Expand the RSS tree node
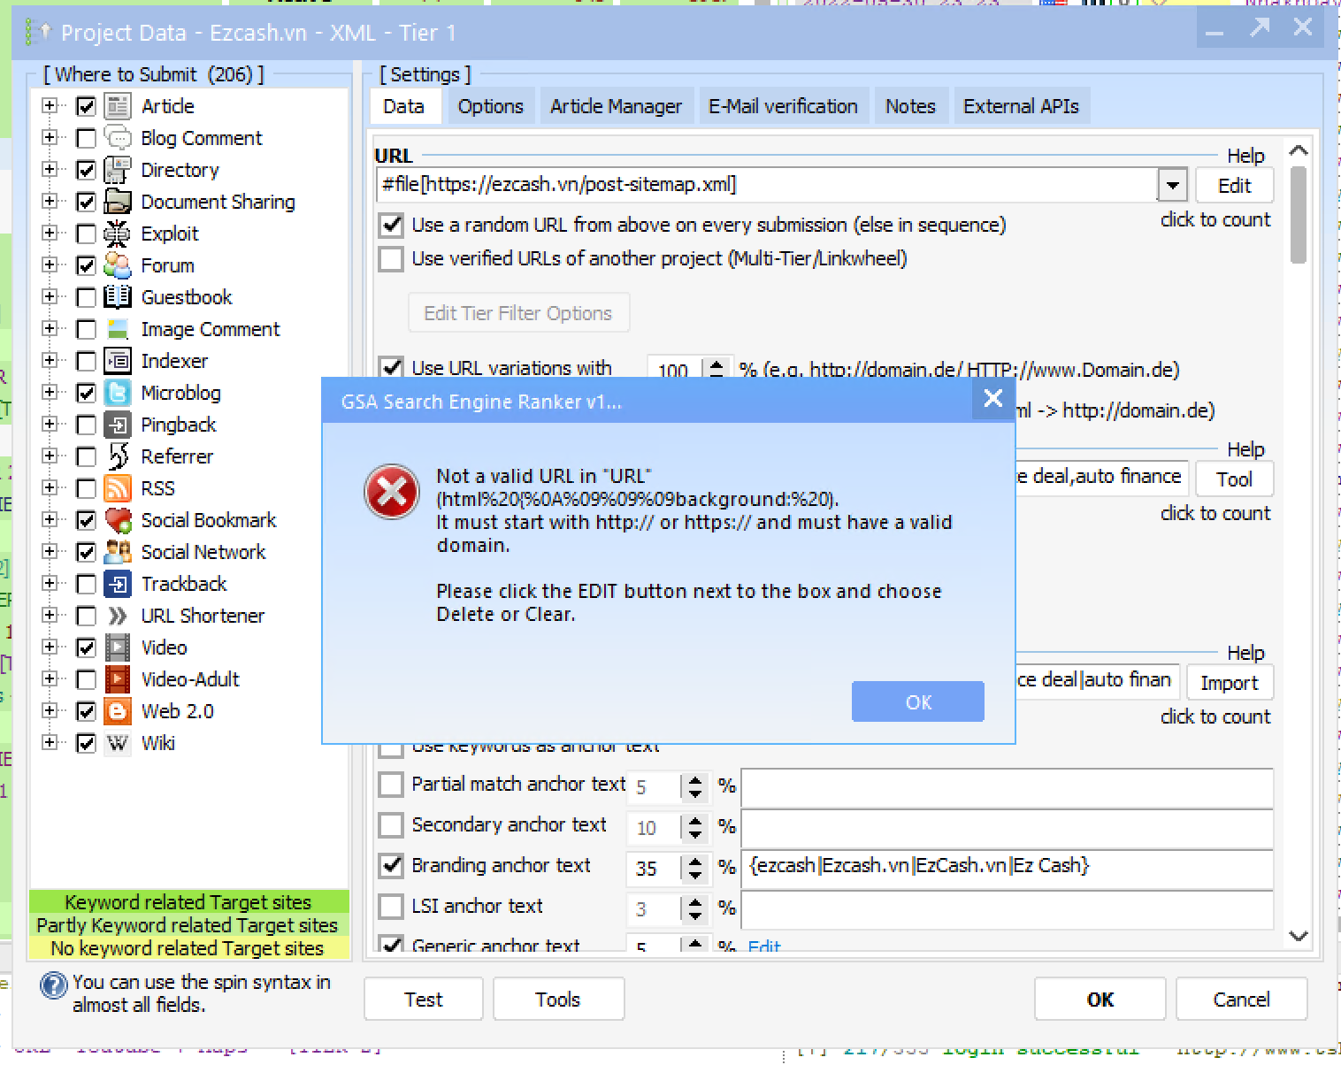Viewport: 1341px width, 1065px height. click(50, 488)
